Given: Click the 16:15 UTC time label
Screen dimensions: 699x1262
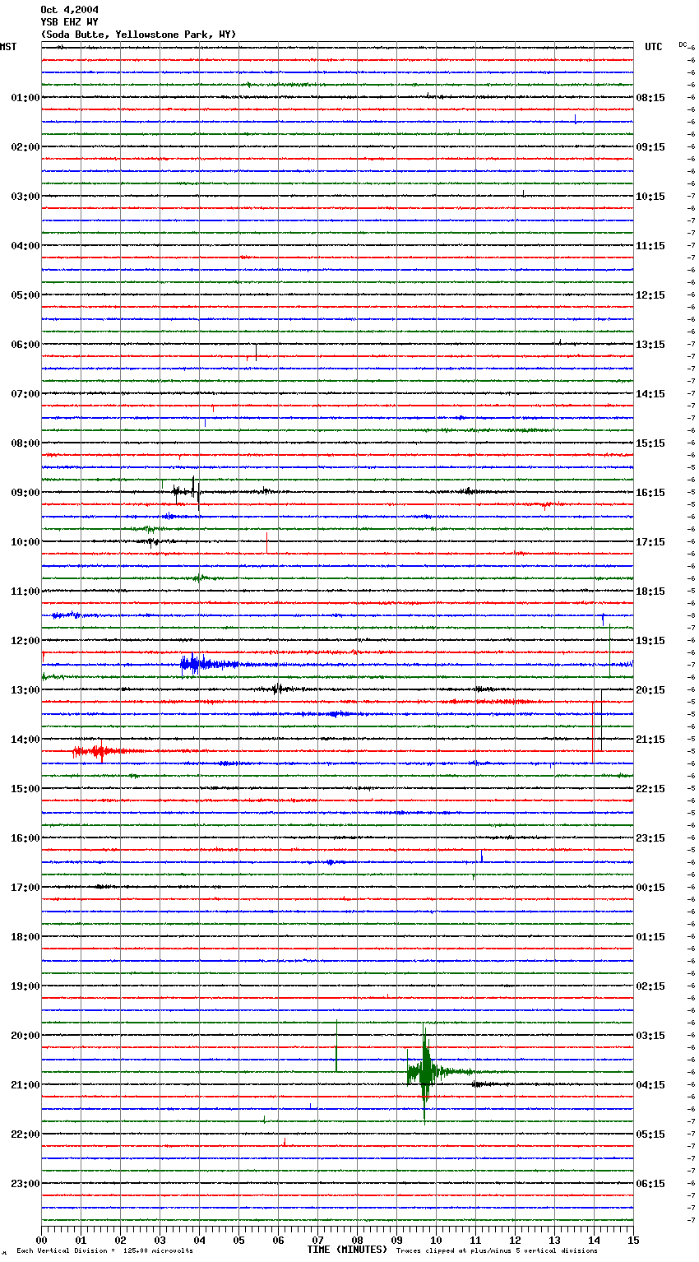Looking at the screenshot, I should pyautogui.click(x=650, y=493).
